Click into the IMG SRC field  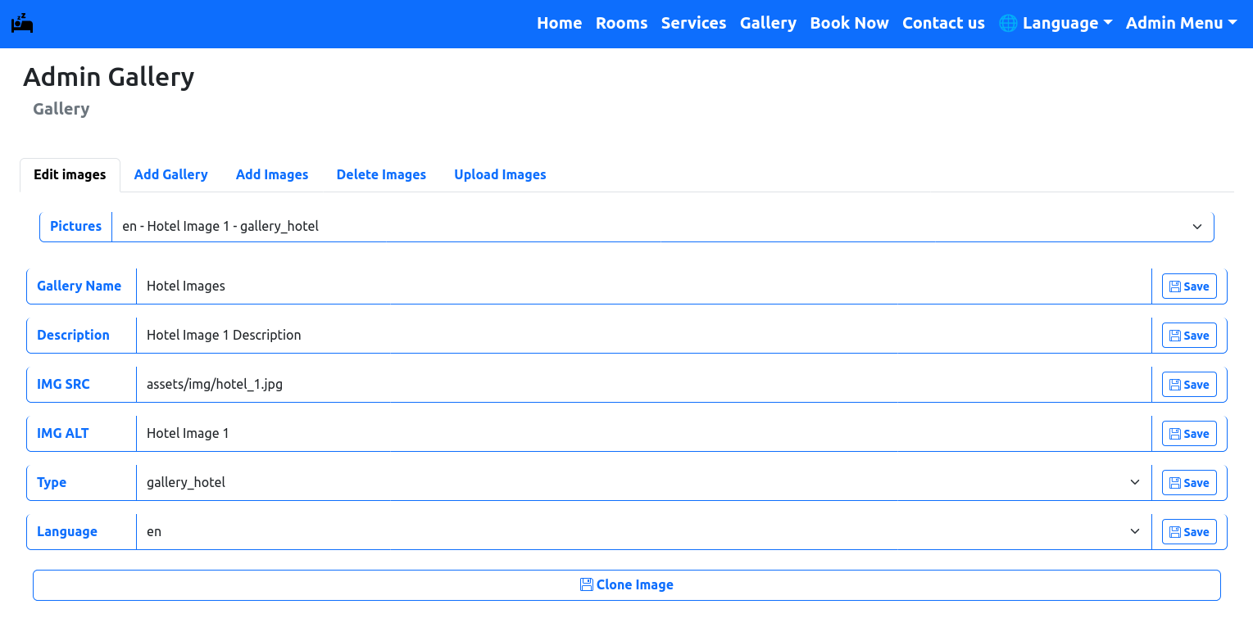(644, 385)
